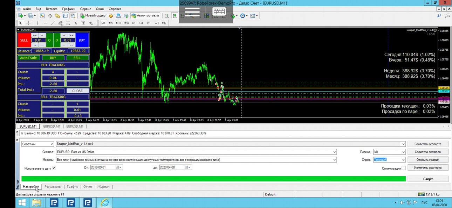Switch to the 'Журнал' tester tab
452x208 pixels.
(x=103, y=187)
